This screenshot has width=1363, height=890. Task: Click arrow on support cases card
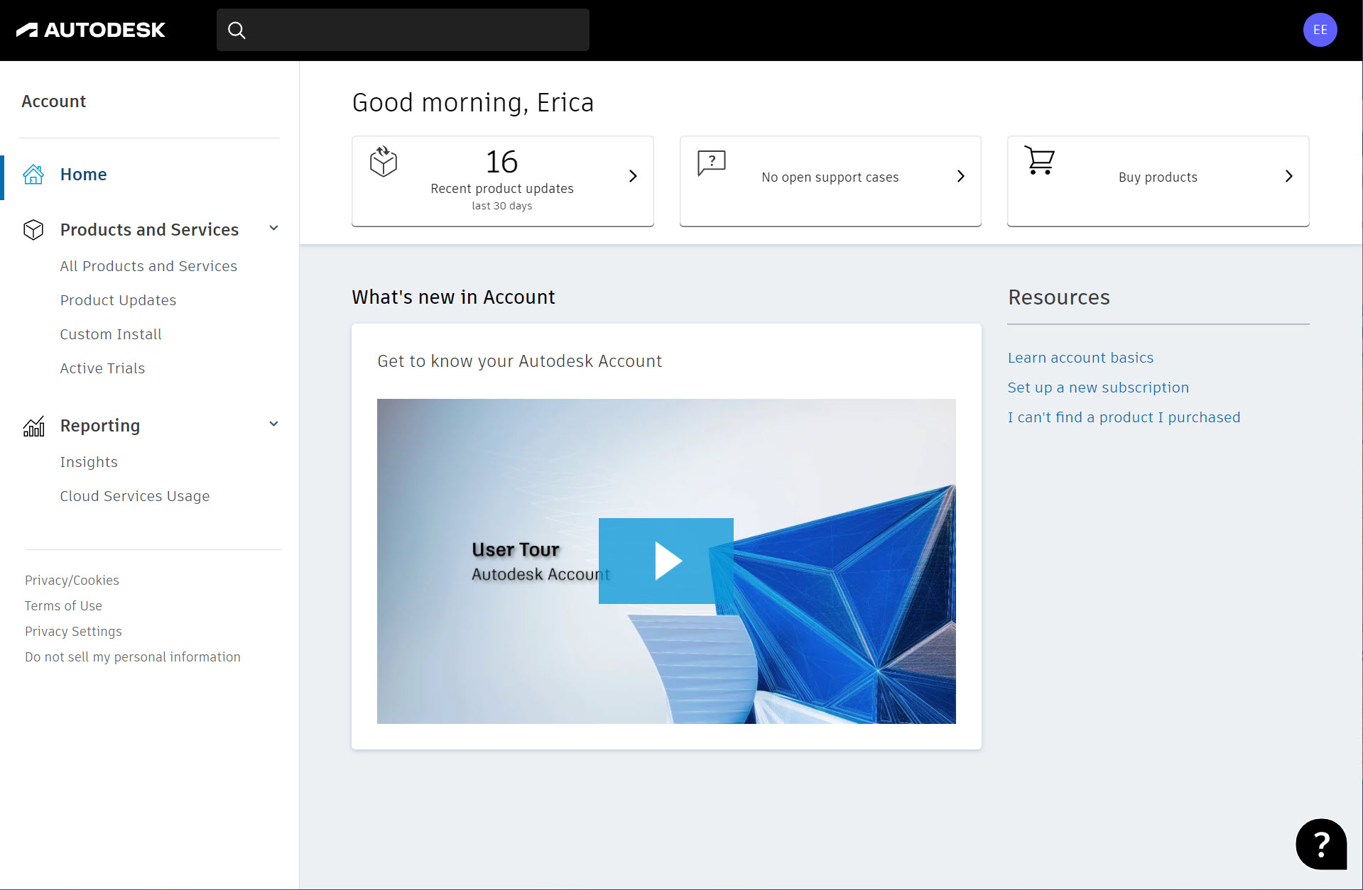tap(961, 176)
